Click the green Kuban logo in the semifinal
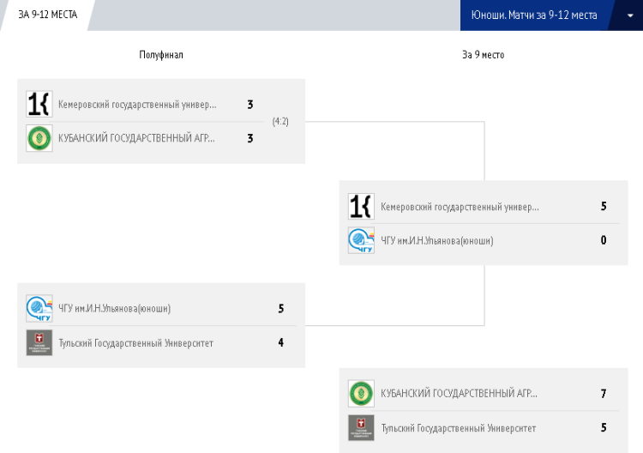This screenshot has width=643, height=453. 39,137
